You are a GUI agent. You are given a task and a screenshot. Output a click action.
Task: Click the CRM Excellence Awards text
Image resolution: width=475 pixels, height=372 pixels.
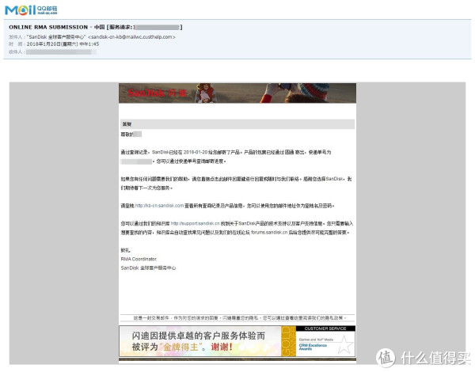pos(313,347)
